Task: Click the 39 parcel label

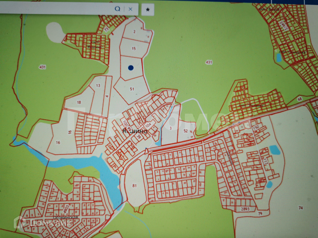Action: [x=139, y=136]
